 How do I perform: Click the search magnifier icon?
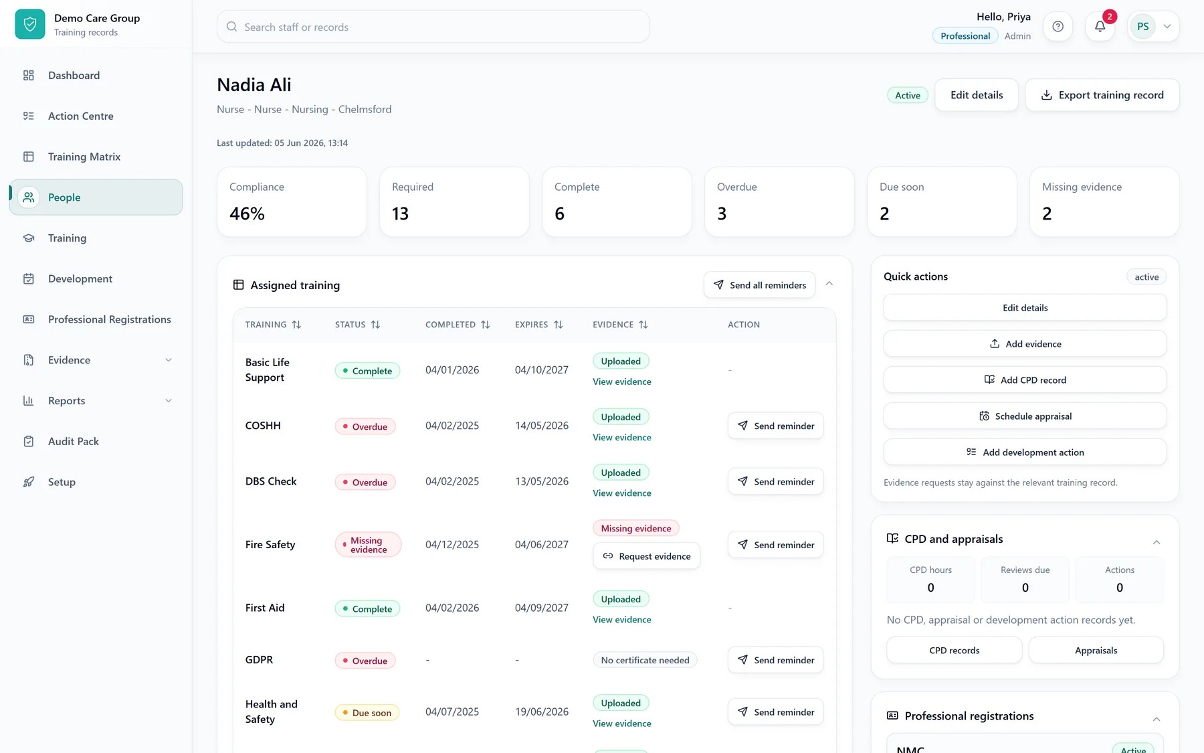[232, 27]
